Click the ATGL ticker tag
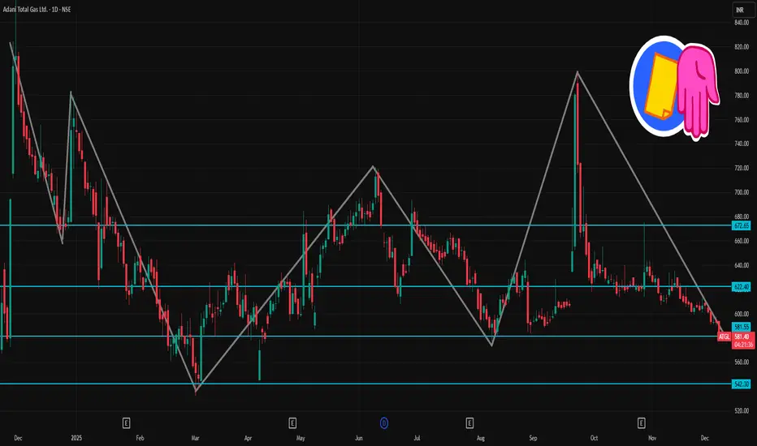This screenshot has width=757, height=446. click(724, 337)
